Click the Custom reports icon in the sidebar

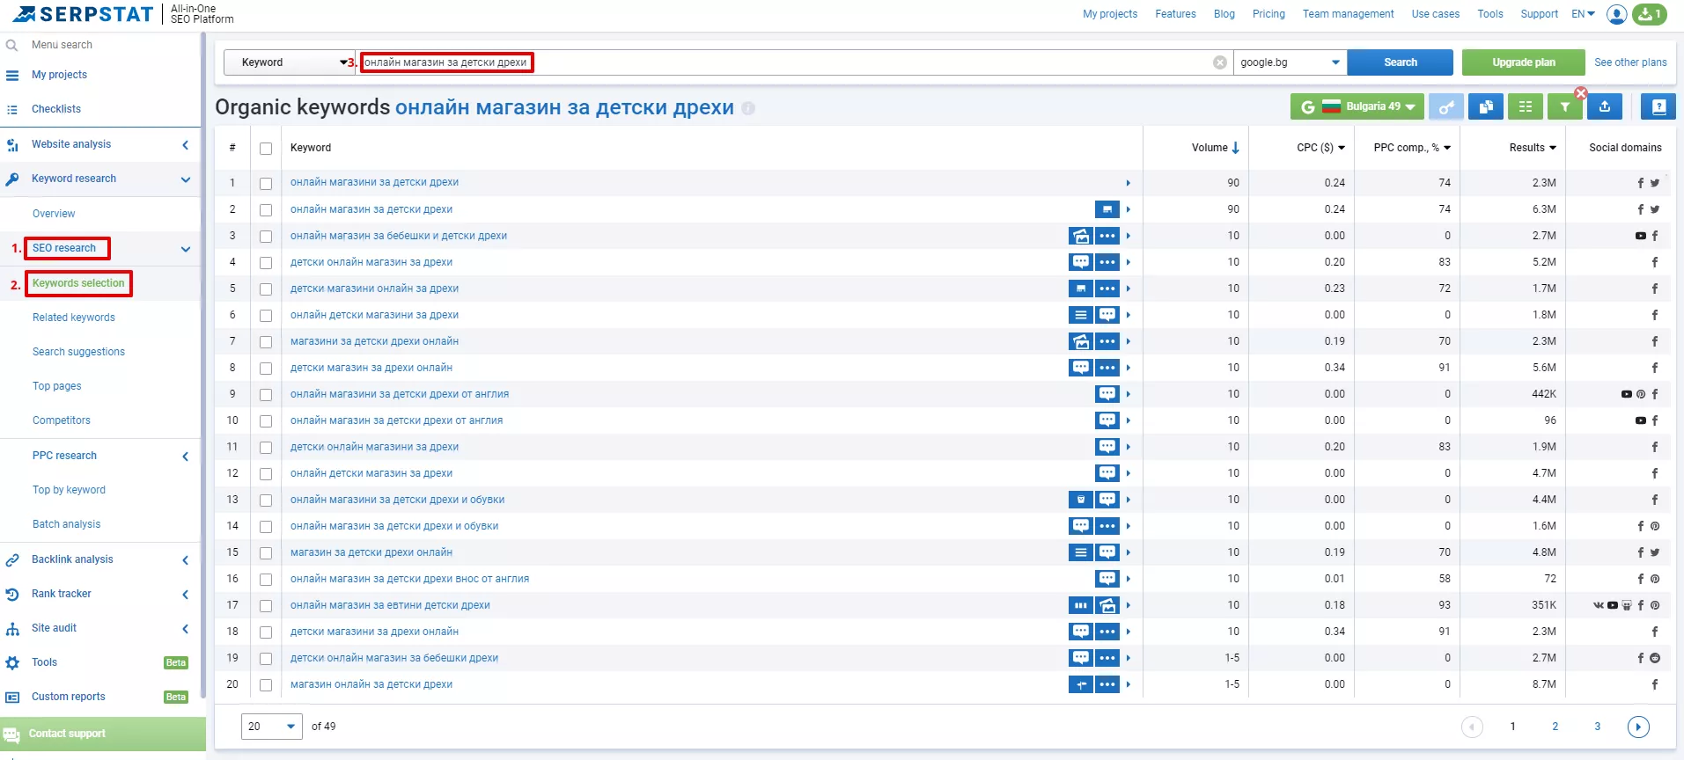[x=12, y=697]
